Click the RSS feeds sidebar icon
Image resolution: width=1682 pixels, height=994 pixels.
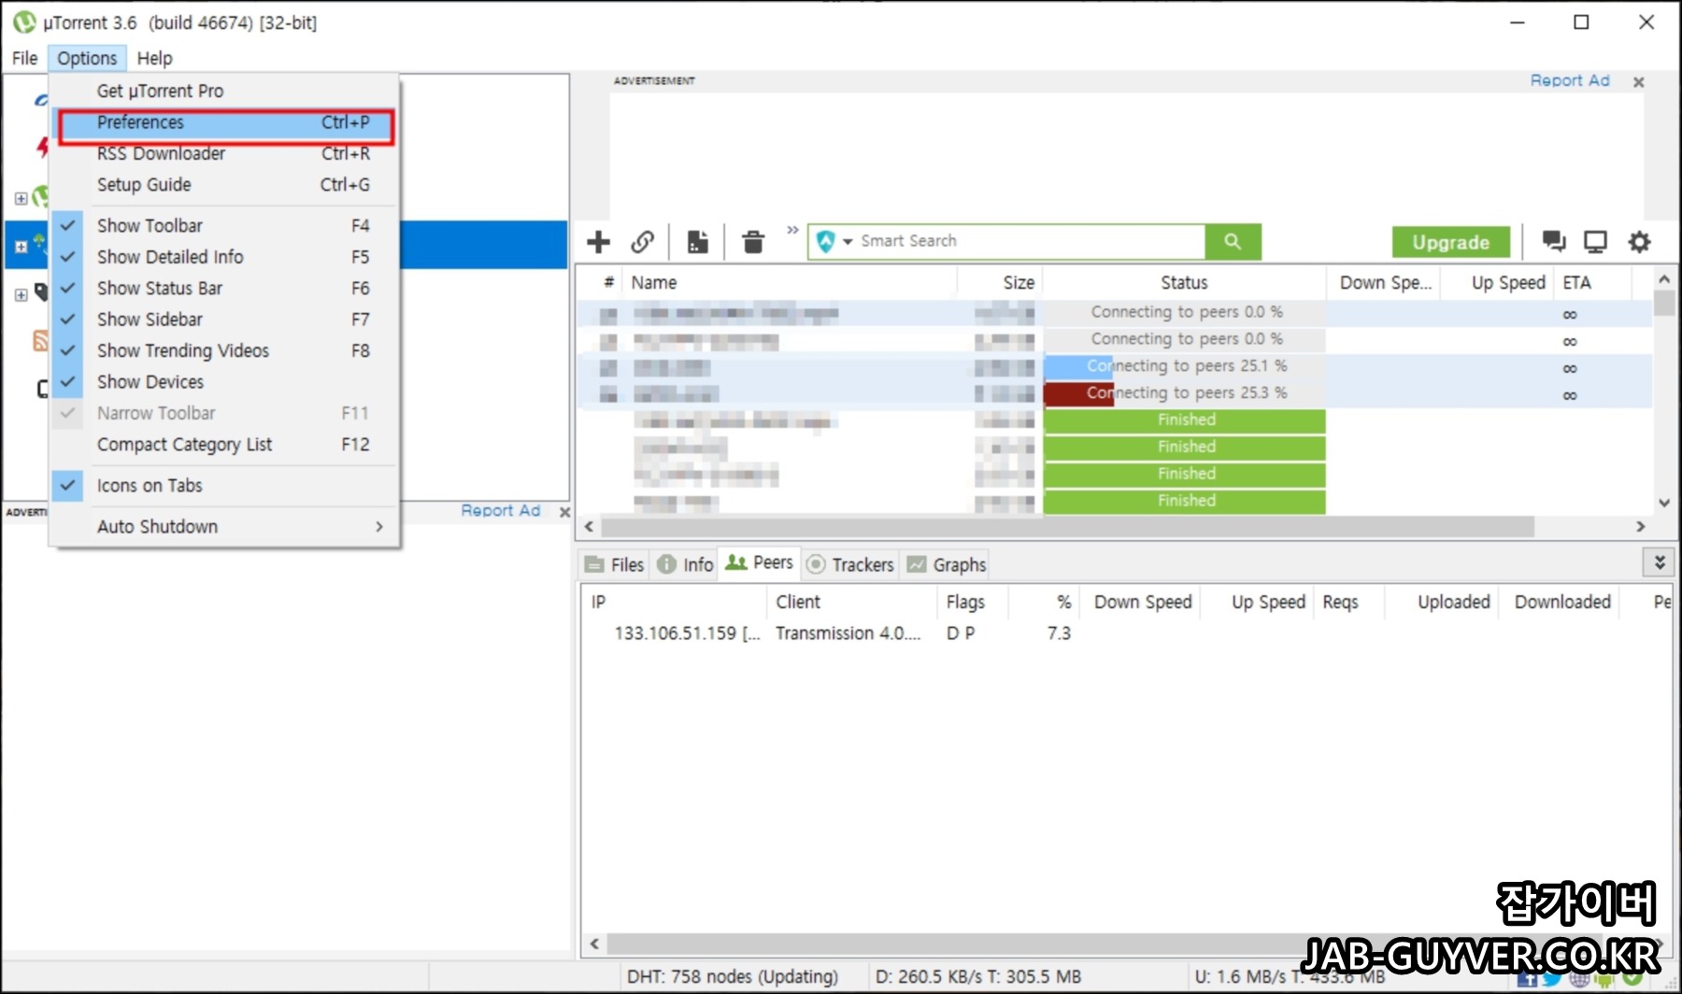point(40,340)
